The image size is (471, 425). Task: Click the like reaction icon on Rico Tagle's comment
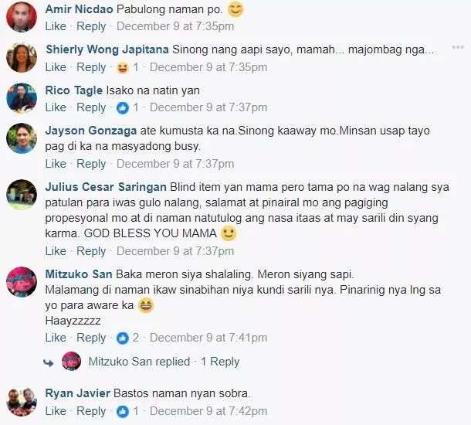[123, 108]
